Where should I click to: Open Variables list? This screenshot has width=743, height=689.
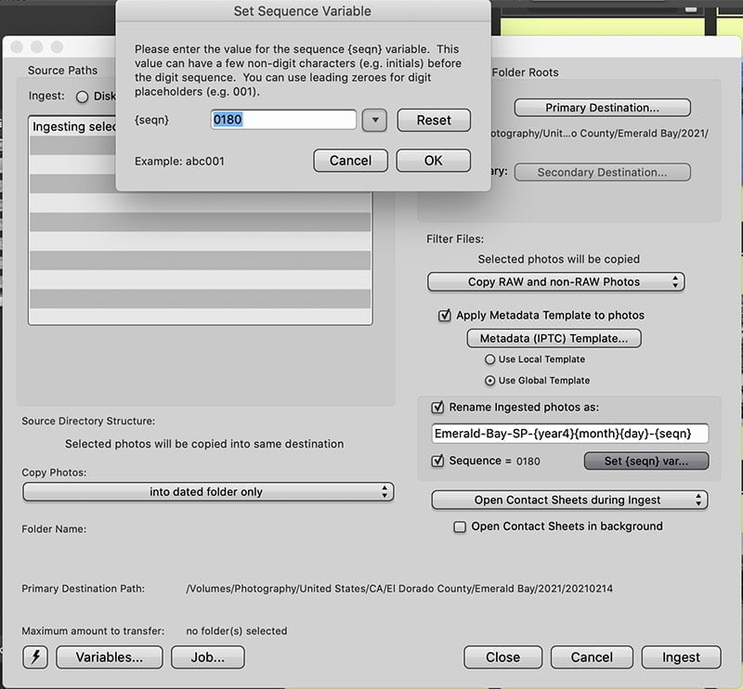[109, 657]
